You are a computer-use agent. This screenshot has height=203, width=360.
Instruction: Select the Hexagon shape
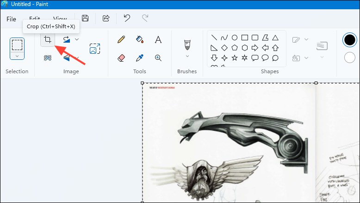245,48
